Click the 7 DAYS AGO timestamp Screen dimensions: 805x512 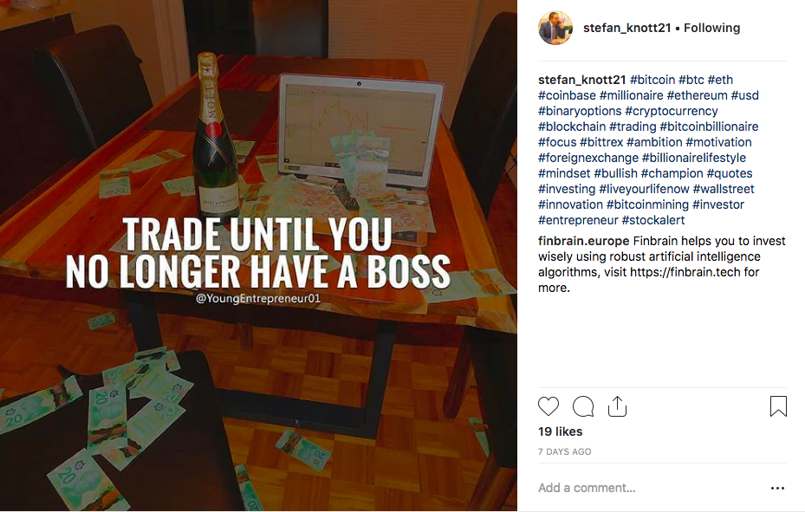click(565, 451)
